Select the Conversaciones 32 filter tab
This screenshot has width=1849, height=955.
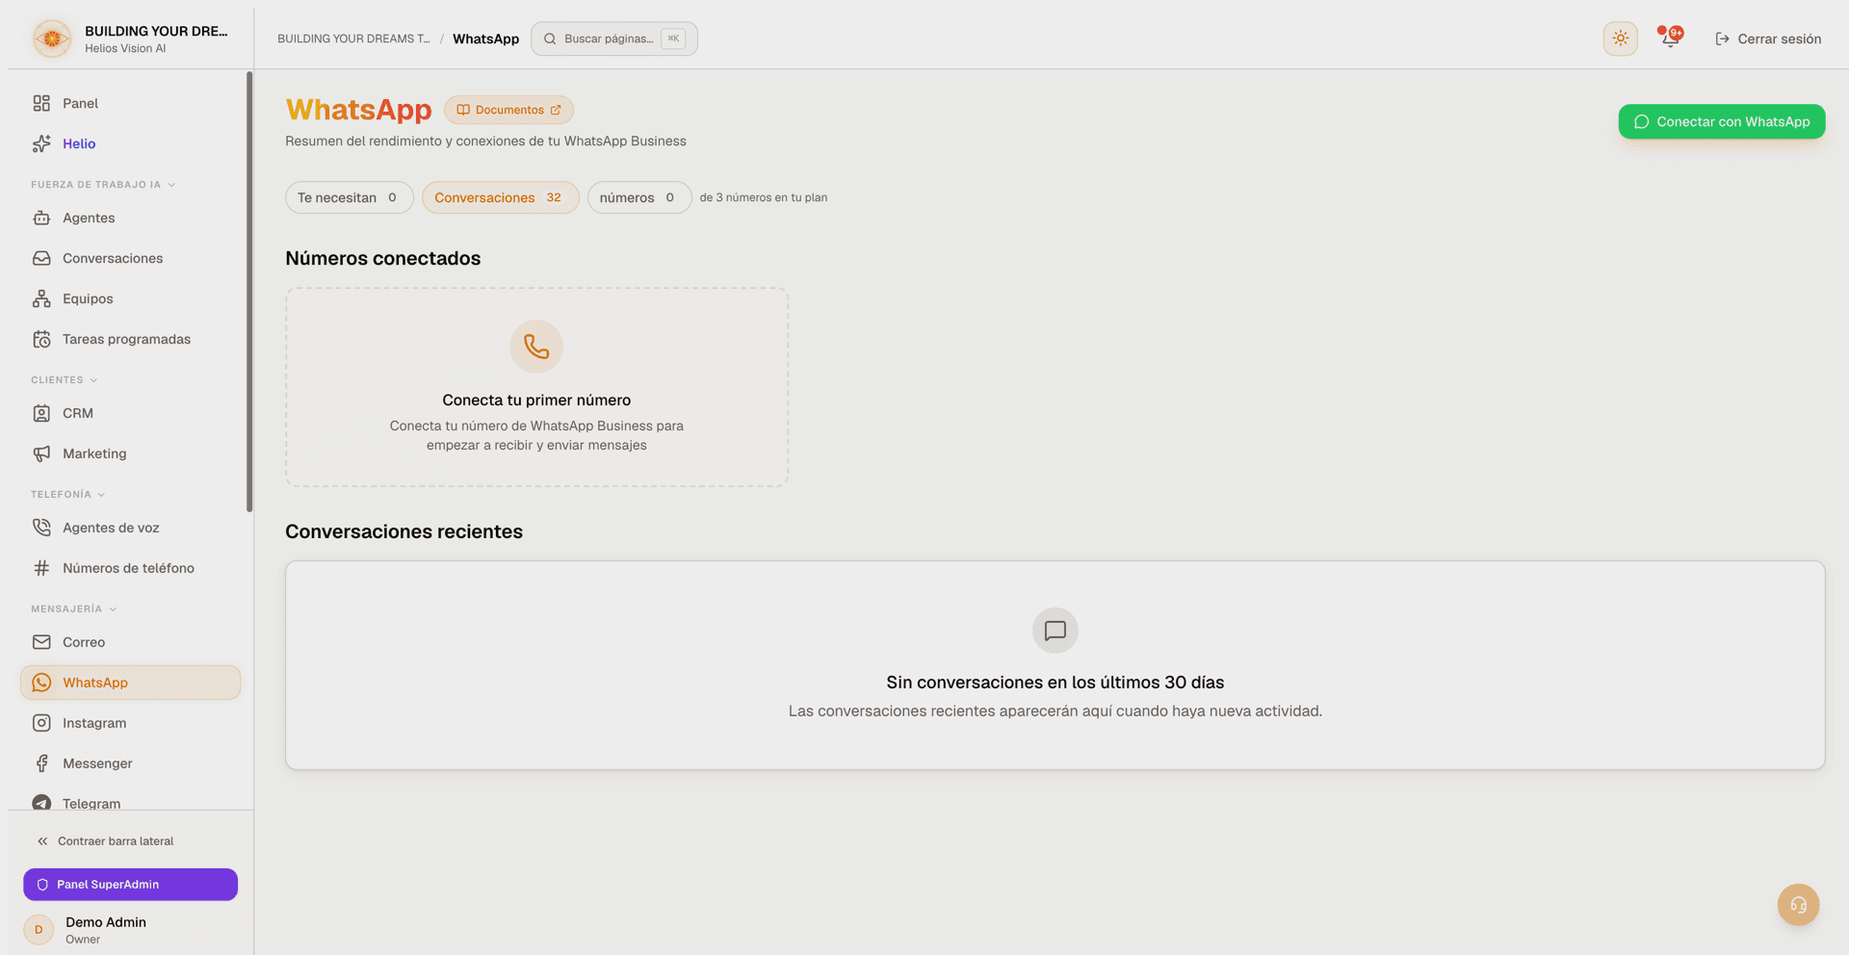pyautogui.click(x=501, y=197)
